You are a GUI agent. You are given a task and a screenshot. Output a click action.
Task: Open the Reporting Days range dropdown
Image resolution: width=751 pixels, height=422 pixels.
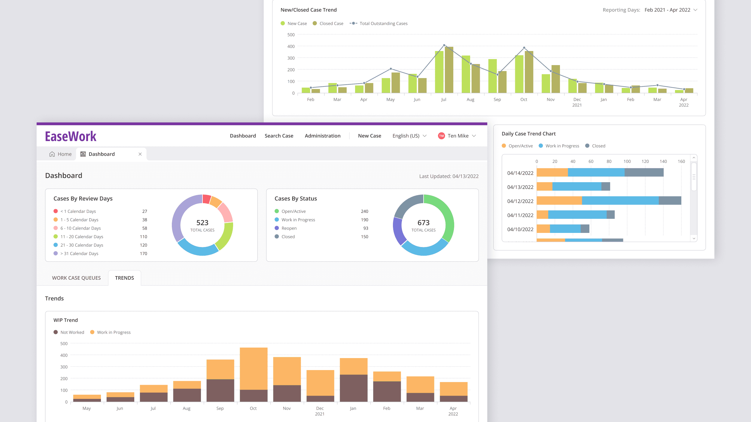click(x=670, y=10)
